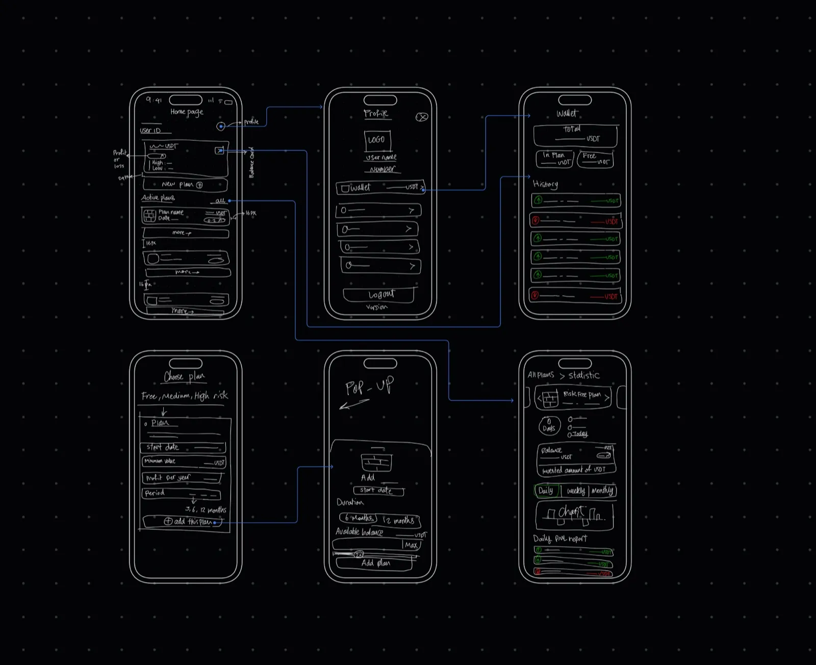
Task: Click the battery icon in phone status bar
Action: [x=228, y=102]
